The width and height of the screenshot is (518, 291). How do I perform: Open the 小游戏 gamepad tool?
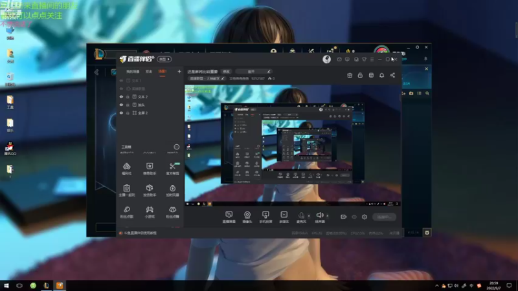point(150,212)
